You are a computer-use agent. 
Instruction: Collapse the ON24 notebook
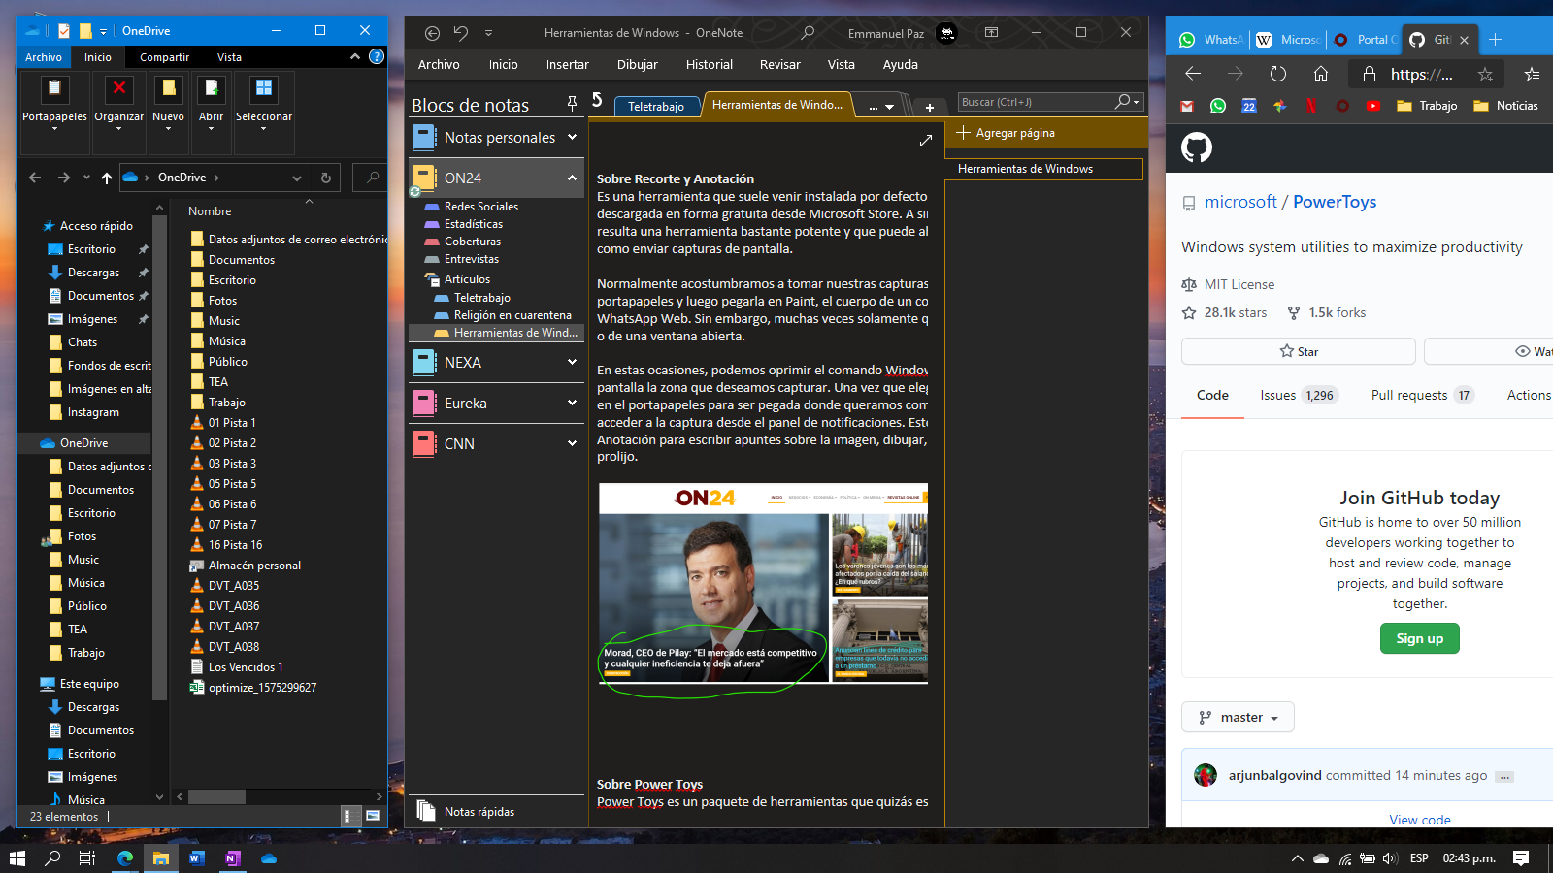tap(572, 178)
